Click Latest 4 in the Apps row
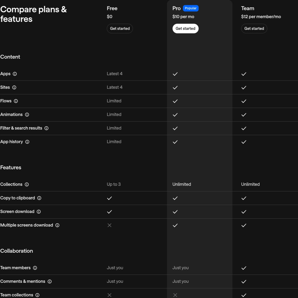Viewport: 298px width, 298px height. click(x=115, y=74)
